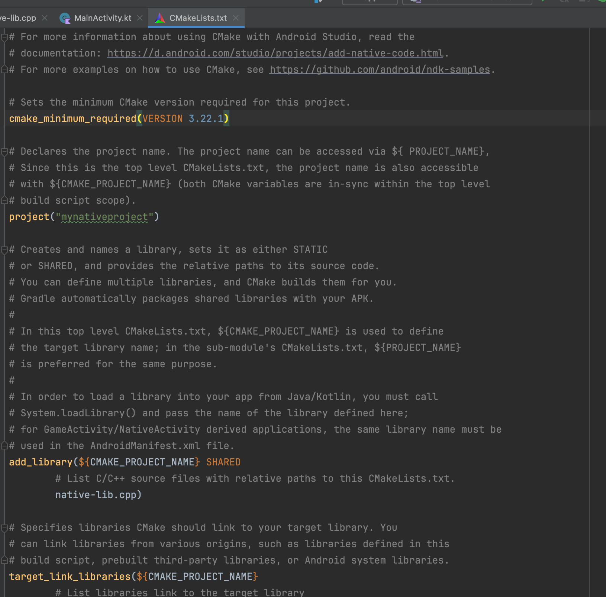Click the project keyword
Image resolution: width=606 pixels, height=597 pixels.
29,217
